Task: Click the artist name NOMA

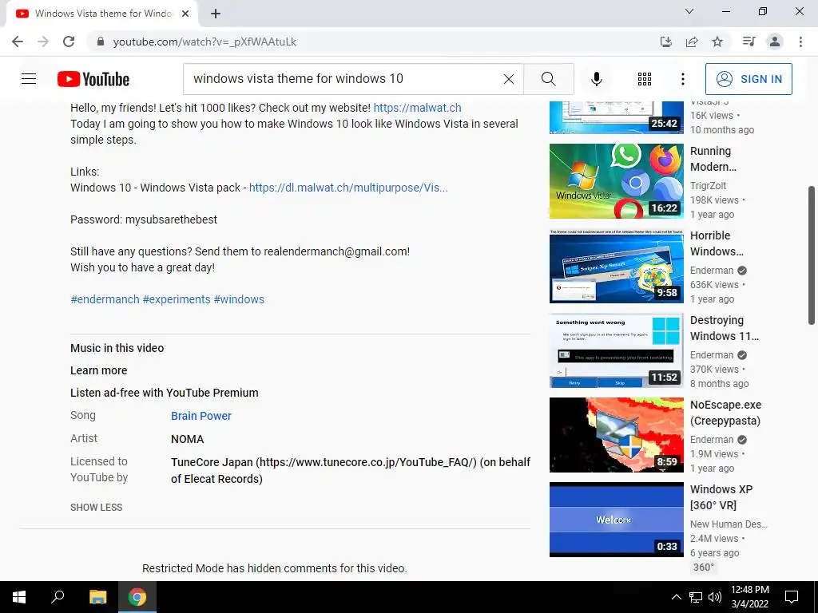Action: [x=187, y=439]
